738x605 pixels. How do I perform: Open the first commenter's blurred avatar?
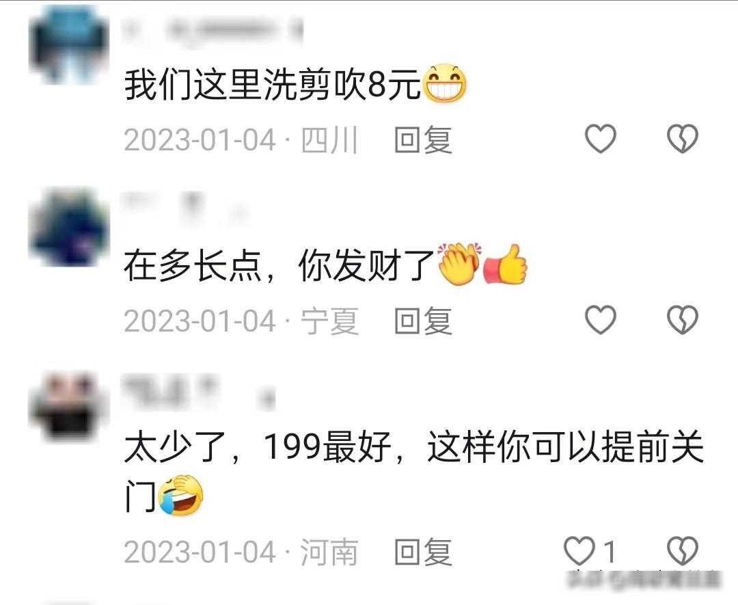click(69, 45)
